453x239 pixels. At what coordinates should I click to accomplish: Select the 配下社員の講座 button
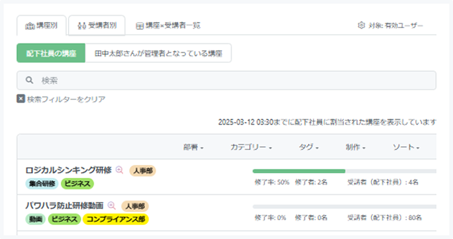[51, 53]
